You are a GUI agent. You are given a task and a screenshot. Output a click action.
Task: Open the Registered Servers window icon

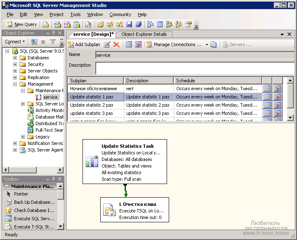pos(151,24)
